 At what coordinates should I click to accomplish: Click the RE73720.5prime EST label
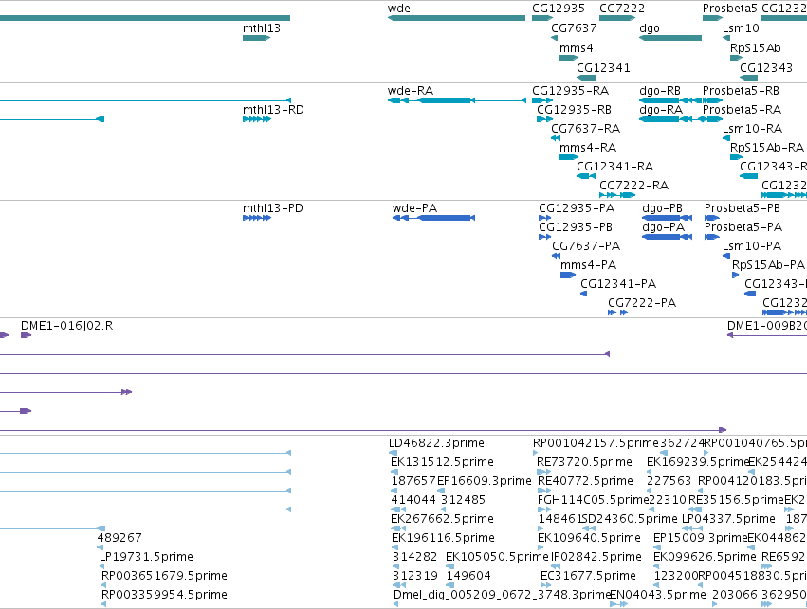click(584, 462)
